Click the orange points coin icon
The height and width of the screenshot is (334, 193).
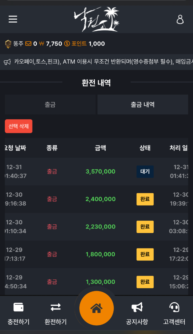67,44
